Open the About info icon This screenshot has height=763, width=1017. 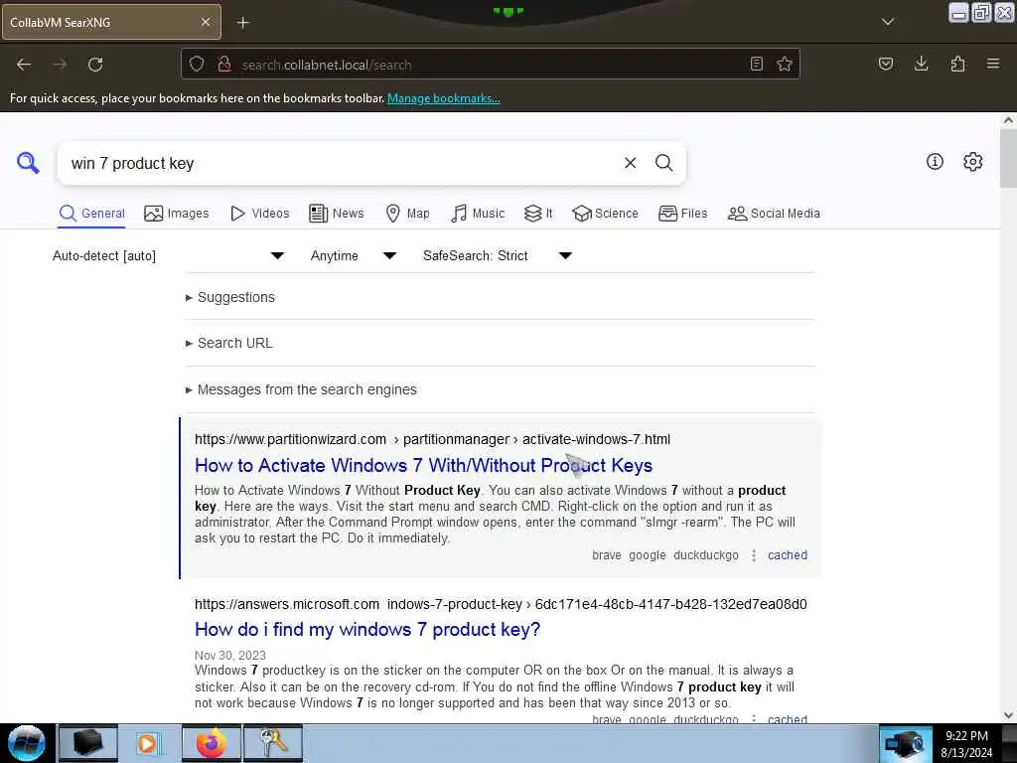[x=935, y=162]
